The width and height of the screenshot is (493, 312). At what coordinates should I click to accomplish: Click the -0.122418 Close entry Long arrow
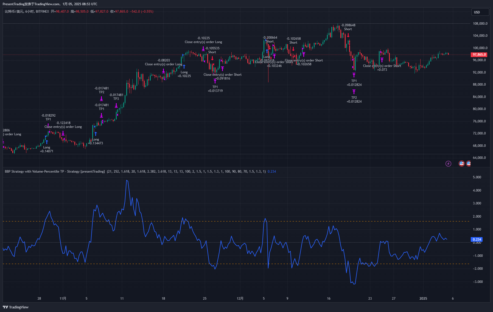63,133
